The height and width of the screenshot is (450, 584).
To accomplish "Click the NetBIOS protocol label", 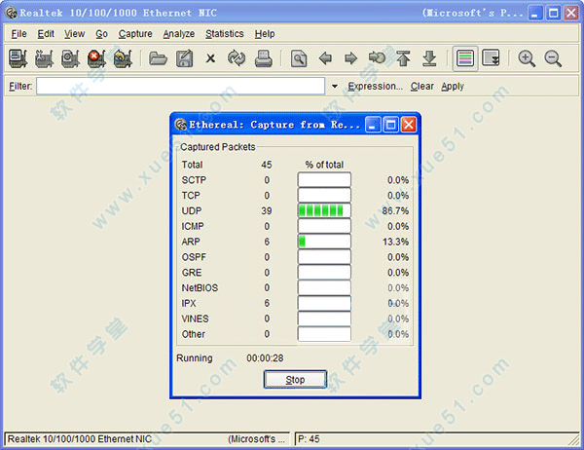I will (x=200, y=287).
